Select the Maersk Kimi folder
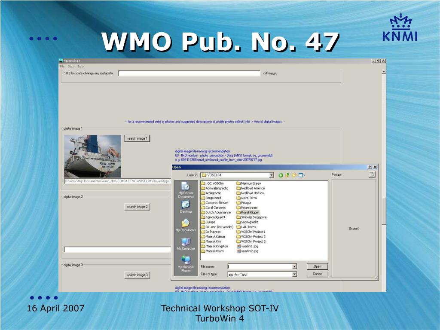This screenshot has width=440, height=330. click(211, 241)
